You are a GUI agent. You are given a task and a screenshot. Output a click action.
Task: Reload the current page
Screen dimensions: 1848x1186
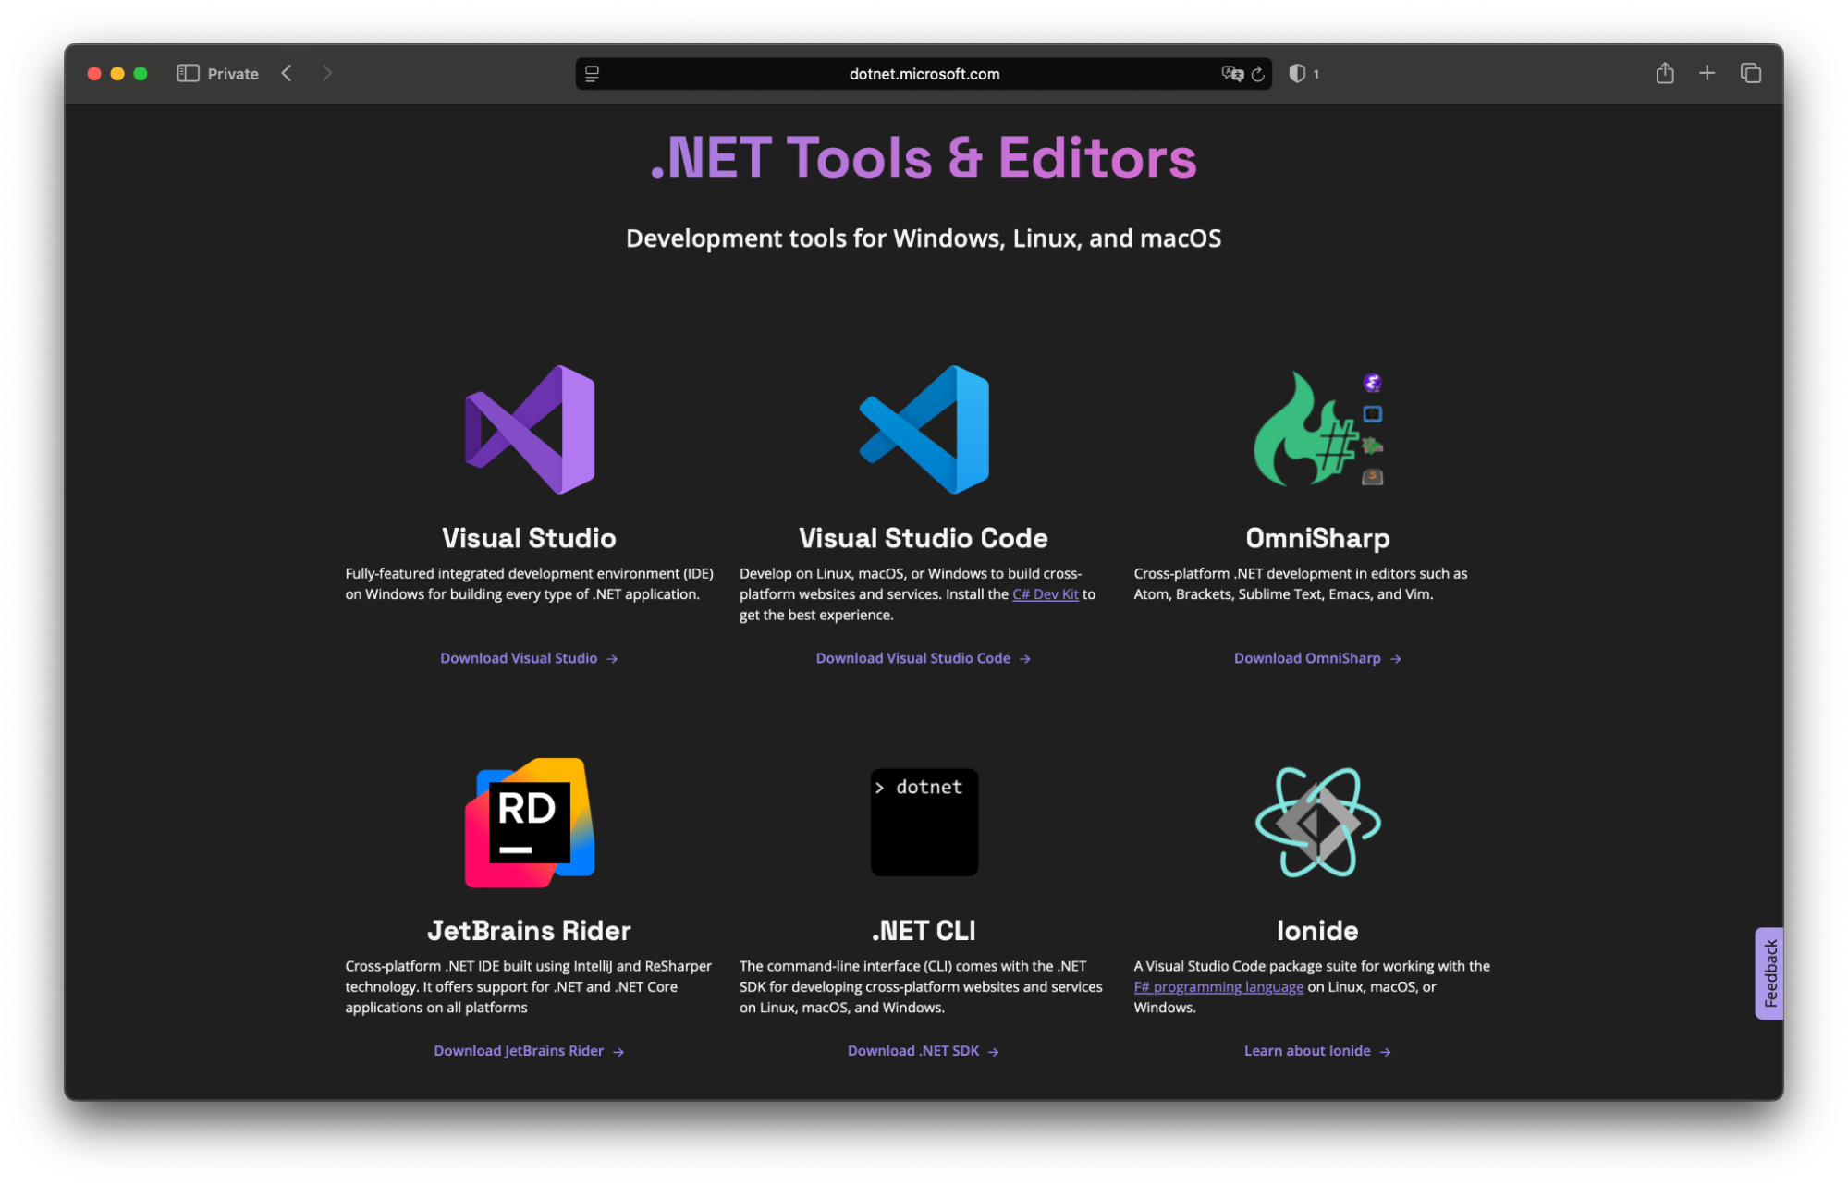coord(1257,74)
